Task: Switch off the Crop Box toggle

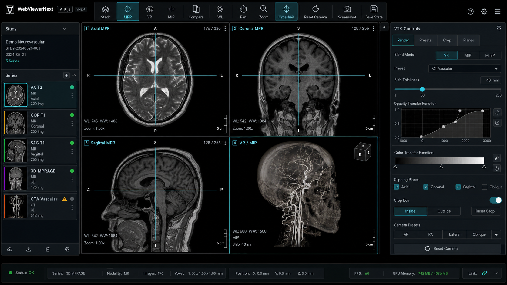Action: (x=495, y=200)
